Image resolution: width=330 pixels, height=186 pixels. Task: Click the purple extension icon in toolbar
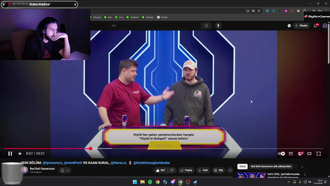pos(286,11)
